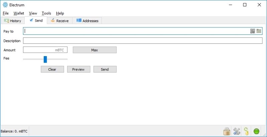The image size is (267, 137).
Task: Switch to the Receive tab
Action: coord(60,21)
